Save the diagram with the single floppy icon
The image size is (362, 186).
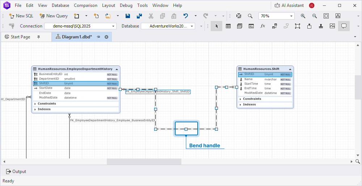click(128, 16)
